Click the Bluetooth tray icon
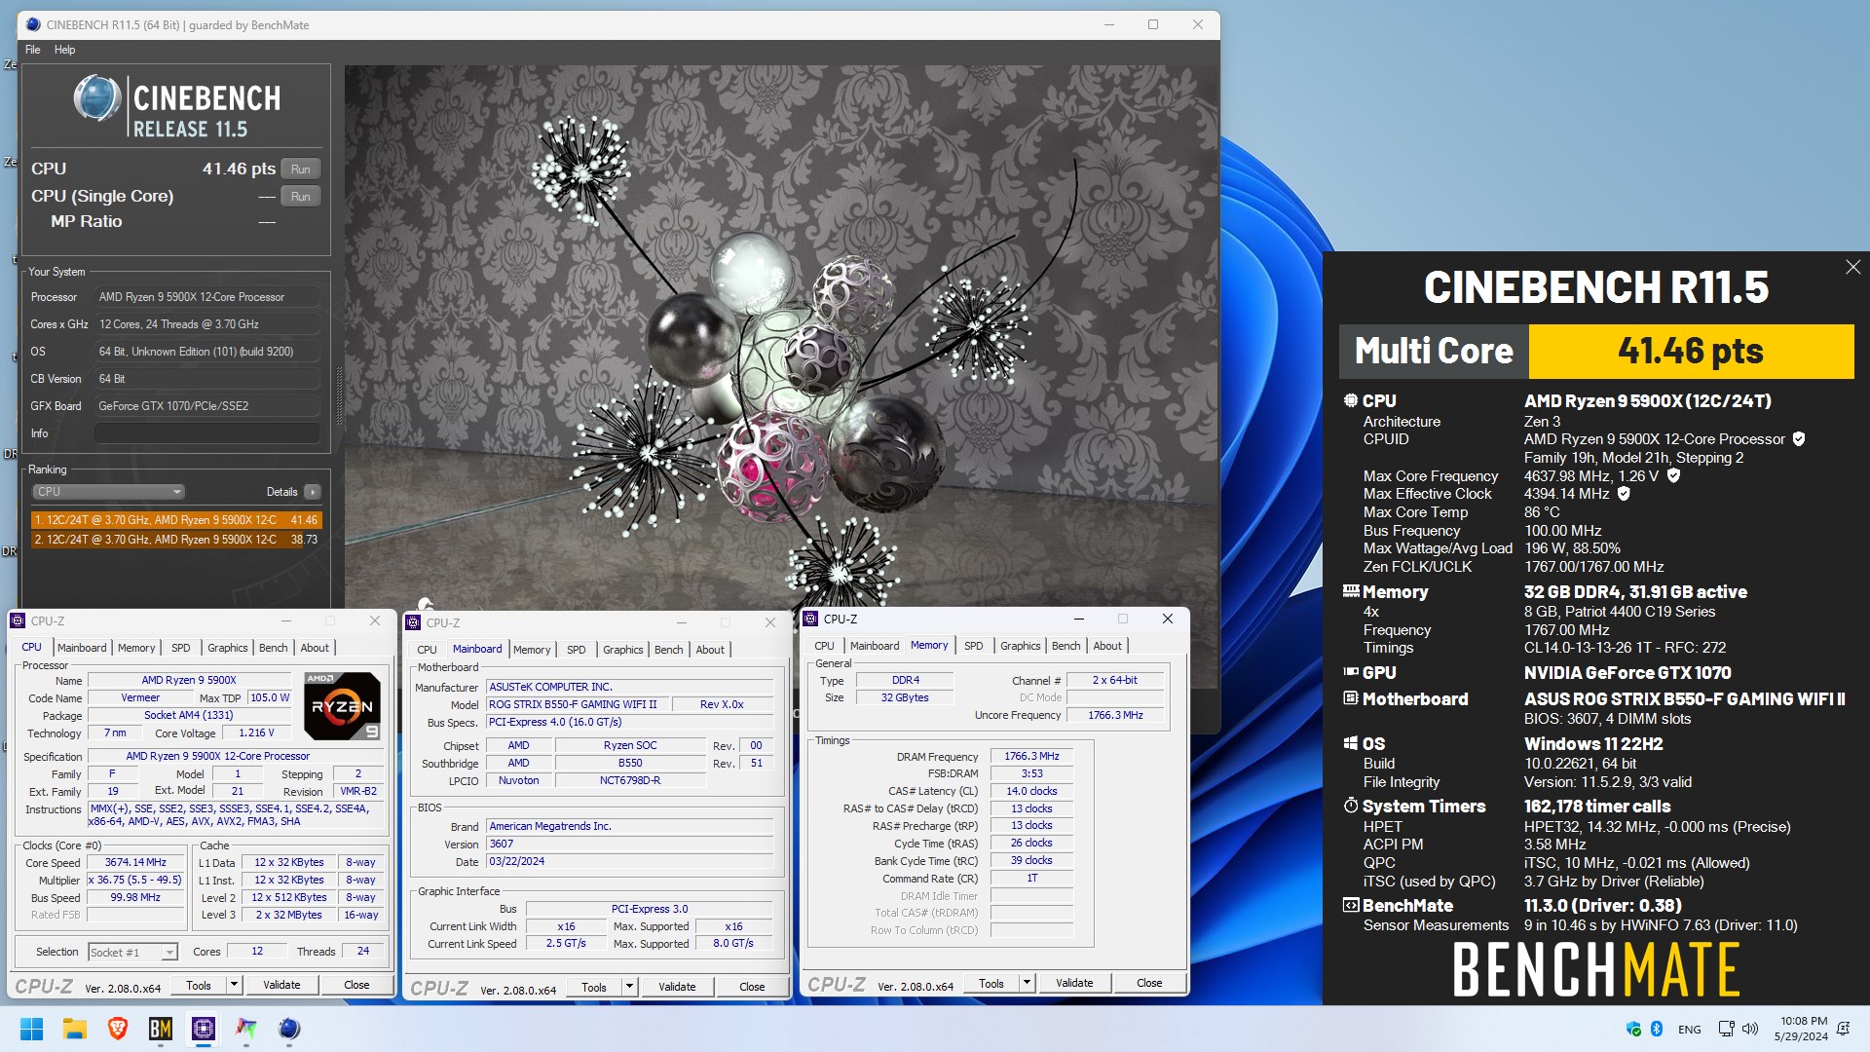Image resolution: width=1870 pixels, height=1052 pixels. click(1657, 1029)
